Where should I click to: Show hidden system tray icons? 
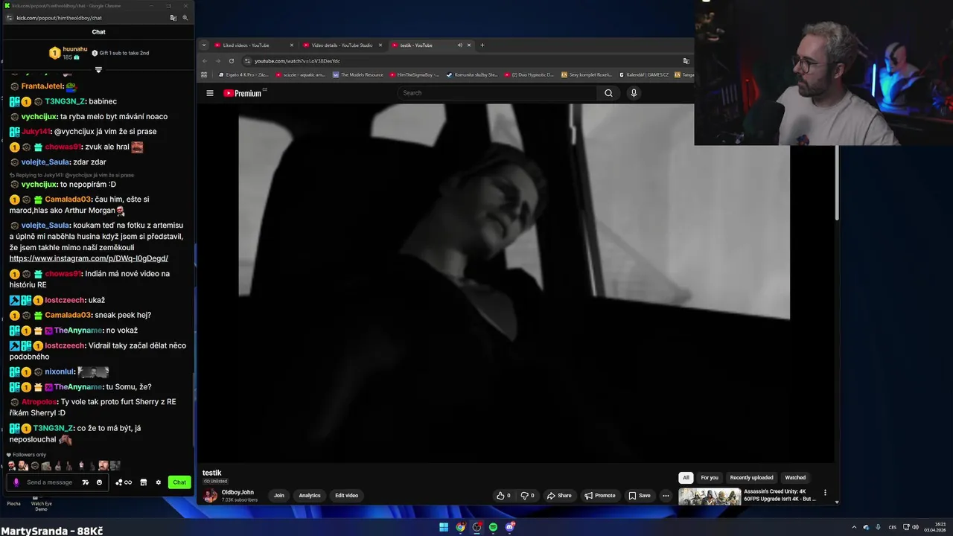[x=854, y=527]
